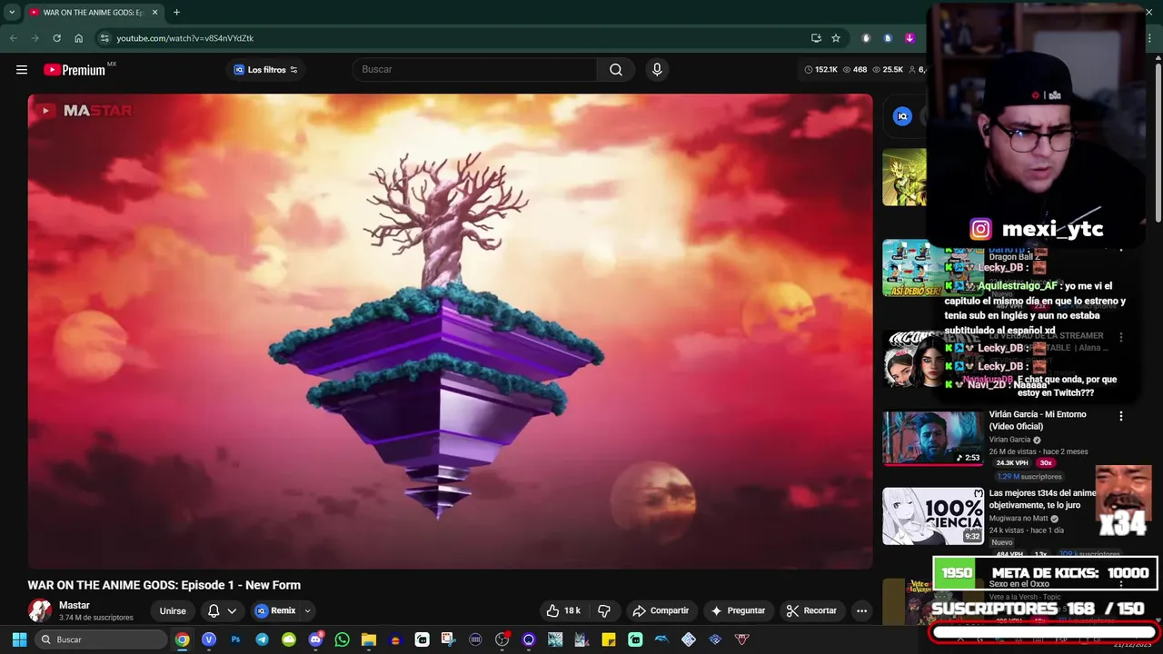Open the more actions ellipsis under video
1163x654 pixels.
861,610
